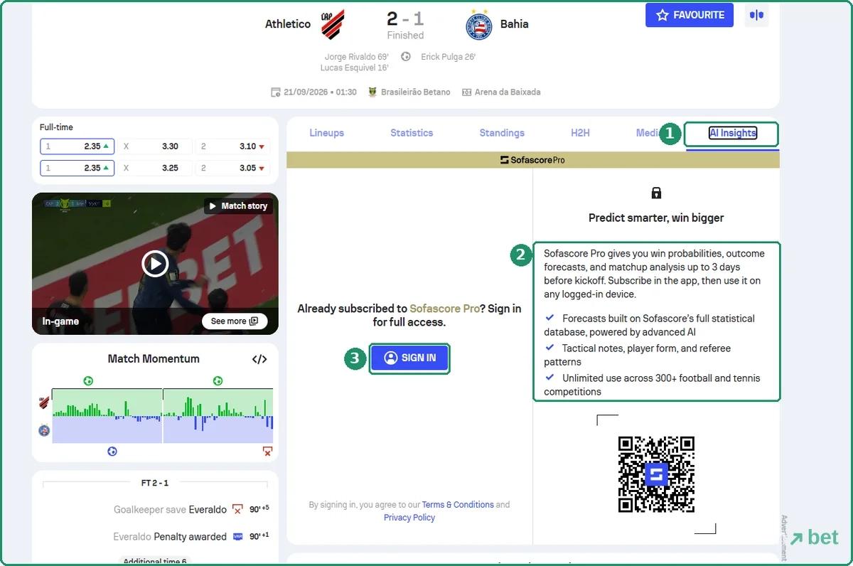Click the blue Bahia goal icon below momentum
This screenshot has width=853, height=566.
pos(112,451)
